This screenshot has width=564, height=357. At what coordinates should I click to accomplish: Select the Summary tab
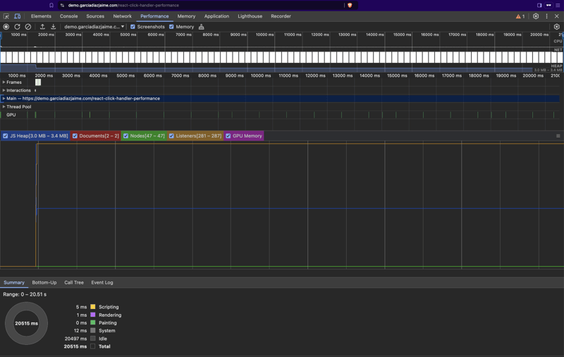pyautogui.click(x=14, y=282)
